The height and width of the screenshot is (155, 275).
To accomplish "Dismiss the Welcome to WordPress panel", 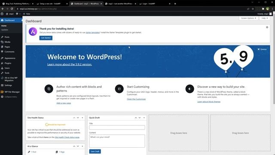I will [262, 50].
